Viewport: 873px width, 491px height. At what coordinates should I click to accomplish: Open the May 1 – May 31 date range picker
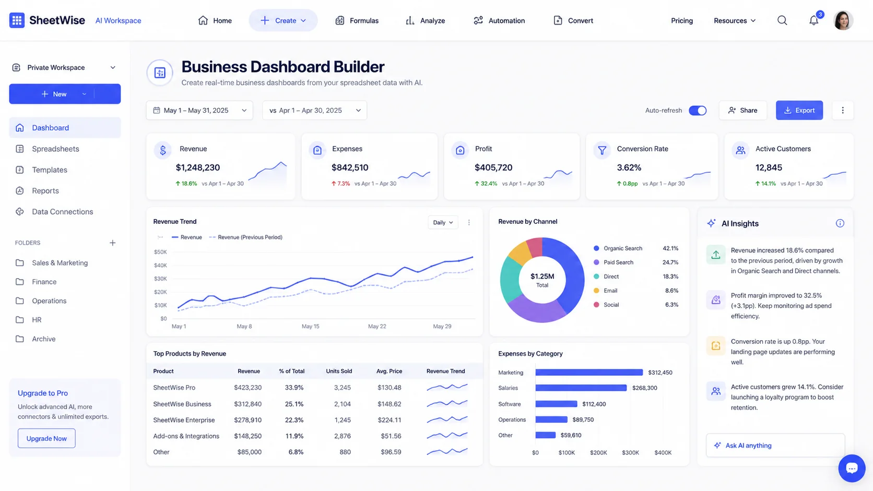199,110
